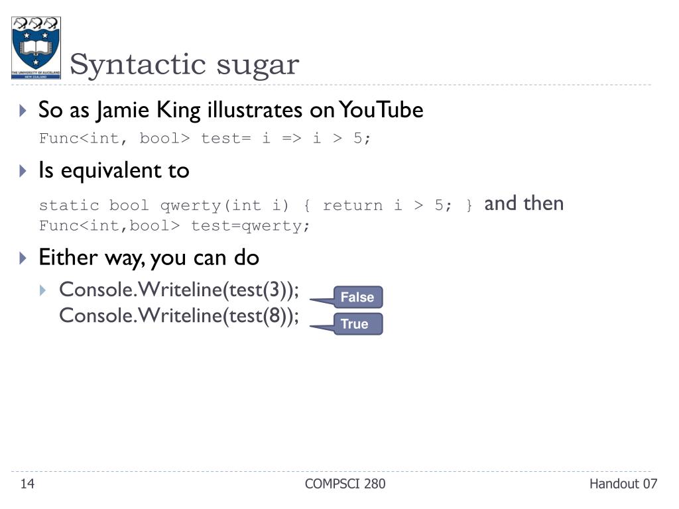The height and width of the screenshot is (509, 679).
Task: Click the bullet arrow beside 'Is equivalent to'
Action: (x=23, y=171)
